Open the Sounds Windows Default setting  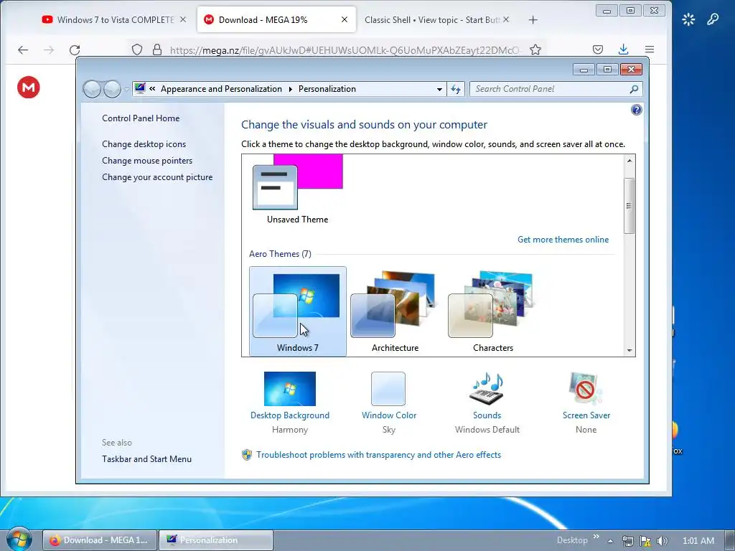(487, 402)
